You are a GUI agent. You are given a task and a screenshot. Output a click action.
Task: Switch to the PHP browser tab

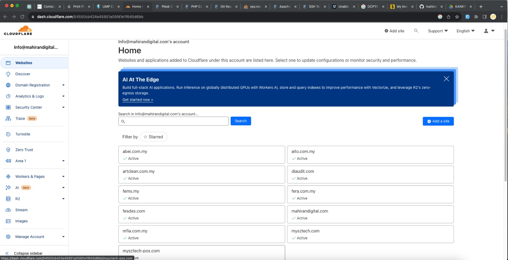tap(196, 6)
